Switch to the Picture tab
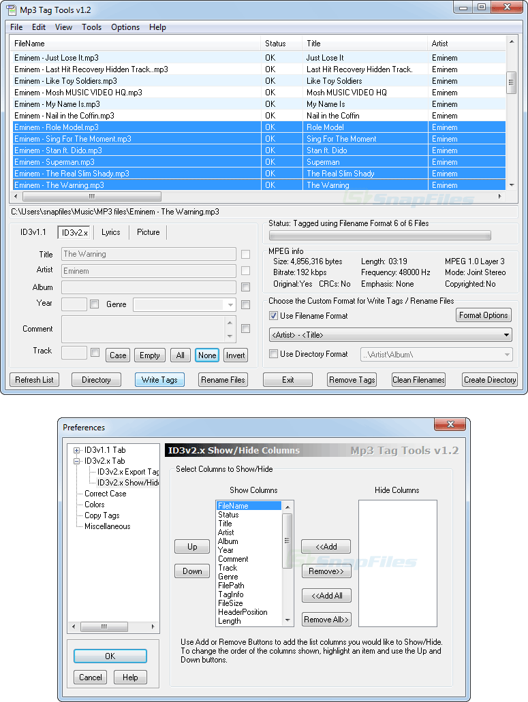The width and height of the screenshot is (528, 702). click(x=149, y=232)
